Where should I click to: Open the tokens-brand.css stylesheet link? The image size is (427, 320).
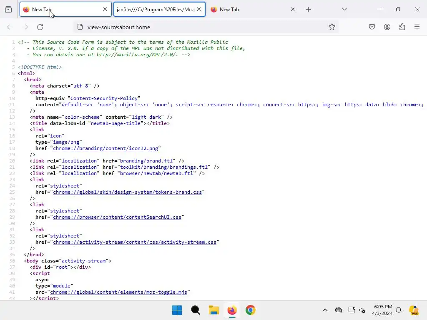(x=128, y=192)
